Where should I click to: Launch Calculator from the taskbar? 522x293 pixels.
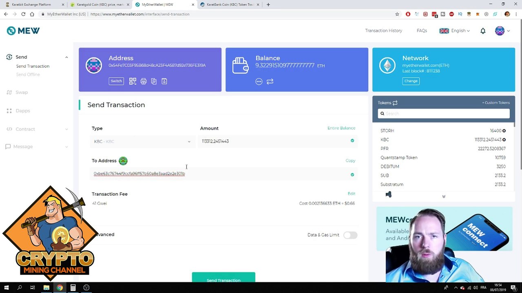(x=73, y=288)
